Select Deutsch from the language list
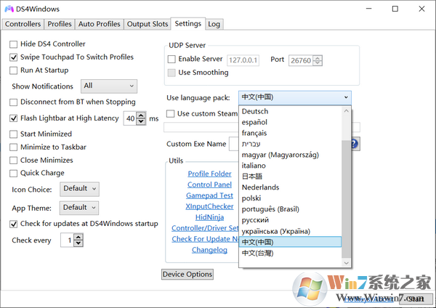Screen dimensions: 436x308 pos(255,112)
